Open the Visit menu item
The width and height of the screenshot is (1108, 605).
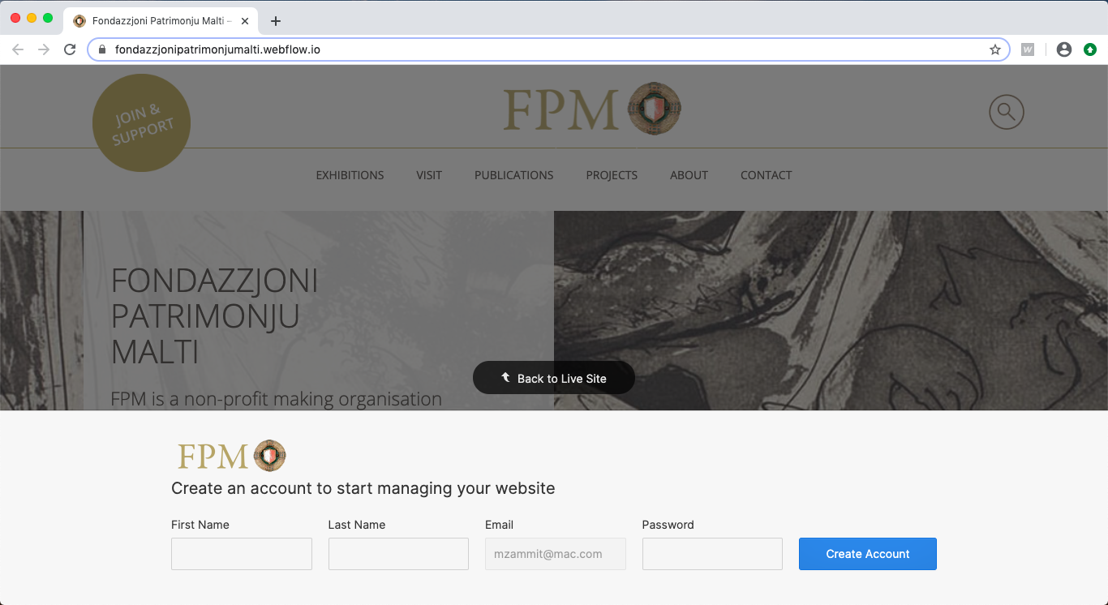click(429, 175)
